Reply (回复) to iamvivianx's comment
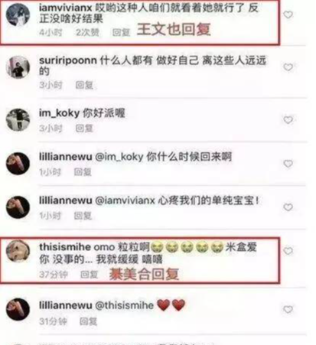This screenshot has height=345, width=316. coord(121,32)
